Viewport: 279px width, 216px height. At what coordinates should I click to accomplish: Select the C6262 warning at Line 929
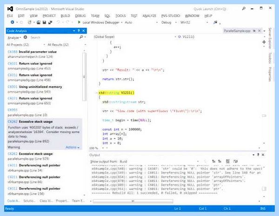click(x=45, y=156)
